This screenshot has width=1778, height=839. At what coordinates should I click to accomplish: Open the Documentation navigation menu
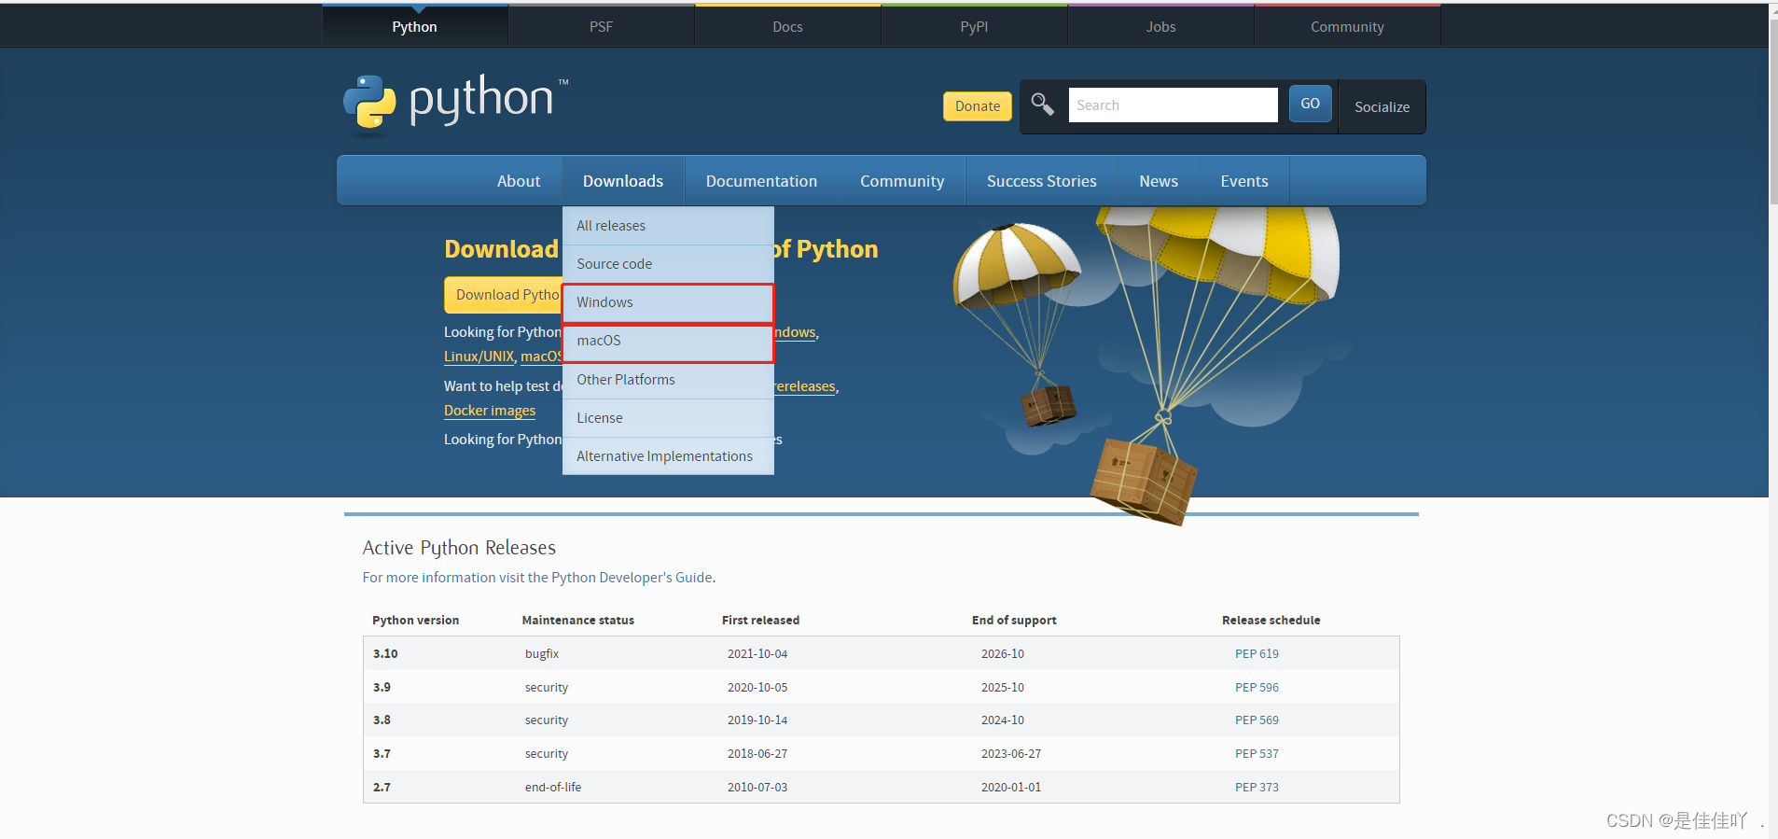click(761, 181)
